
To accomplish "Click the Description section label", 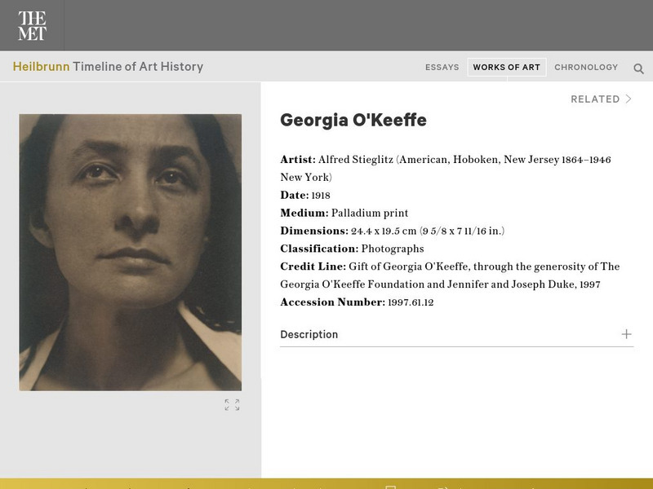I will click(309, 334).
